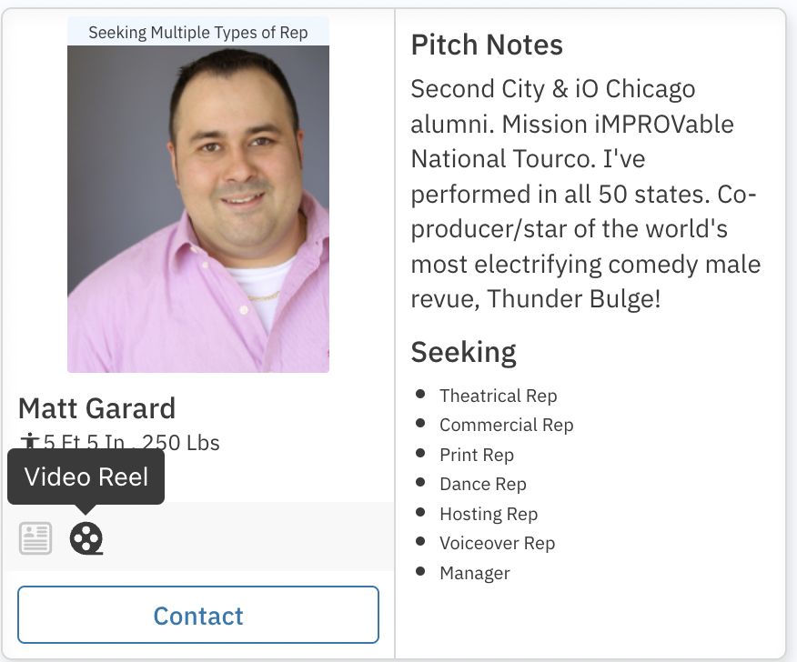Click the Hosting Rep list entry
797x662 pixels.
click(488, 514)
